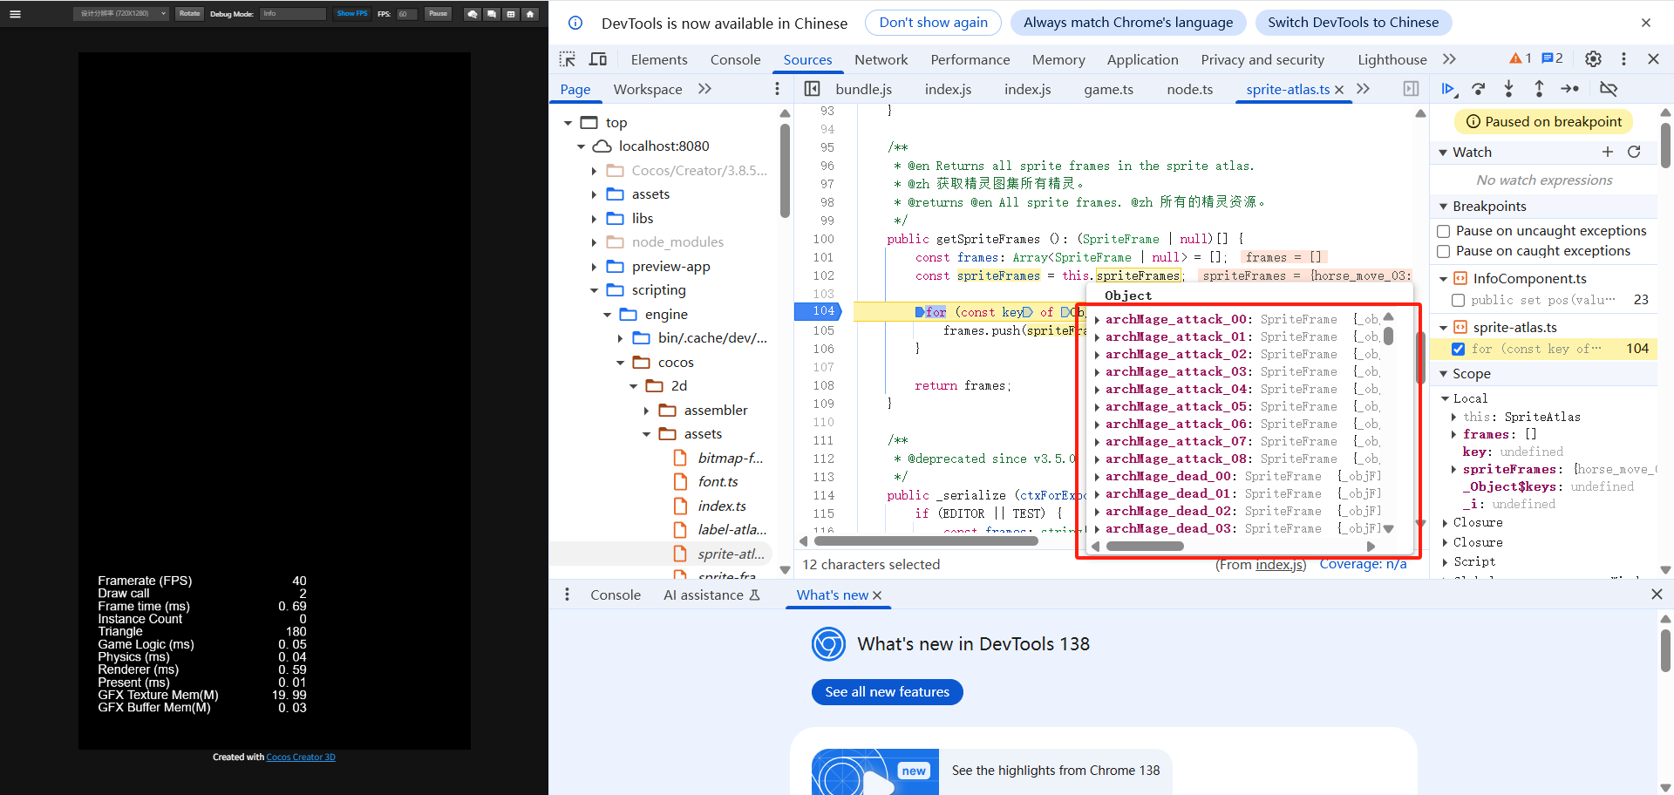Open the DevTools settings gear
Viewport: 1674px width, 795px height.
(1593, 58)
